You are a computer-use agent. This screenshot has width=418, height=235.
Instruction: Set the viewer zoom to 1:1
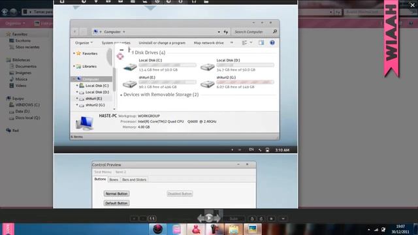152,219
